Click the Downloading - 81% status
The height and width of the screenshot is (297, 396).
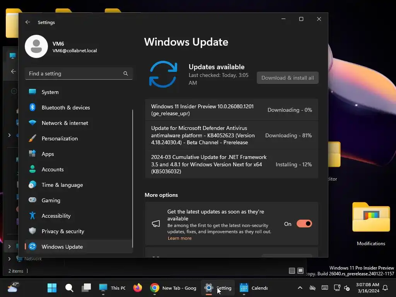pyautogui.click(x=288, y=135)
